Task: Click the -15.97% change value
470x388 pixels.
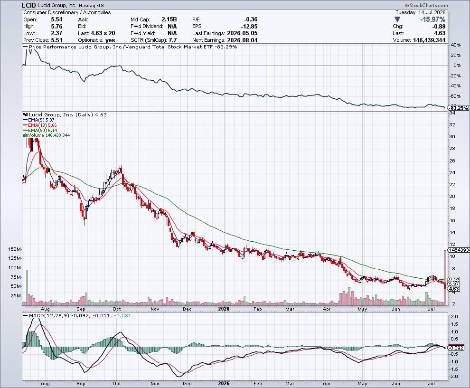Action: click(432, 19)
